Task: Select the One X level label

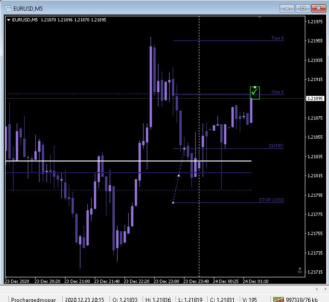Action: (277, 92)
